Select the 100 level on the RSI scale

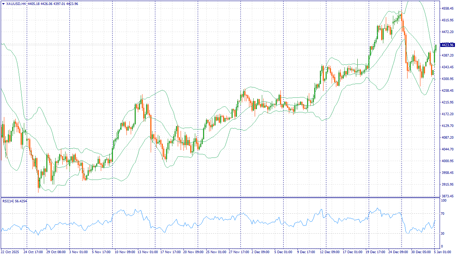[444, 201]
